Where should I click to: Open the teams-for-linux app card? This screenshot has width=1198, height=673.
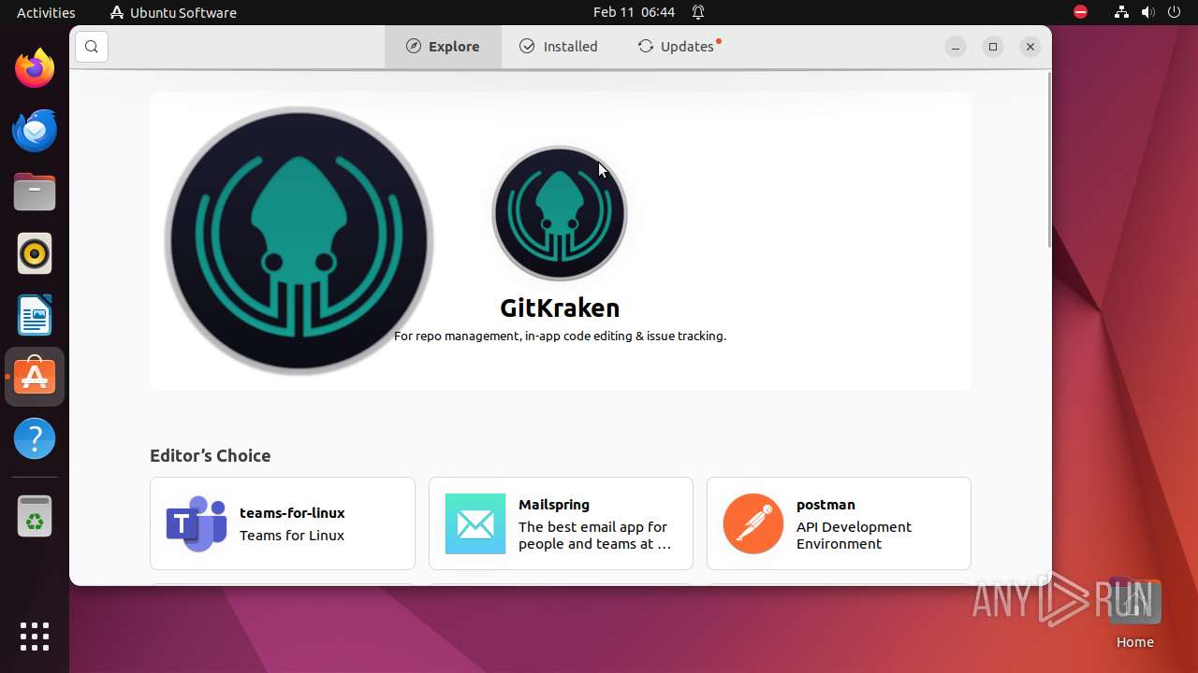283,523
